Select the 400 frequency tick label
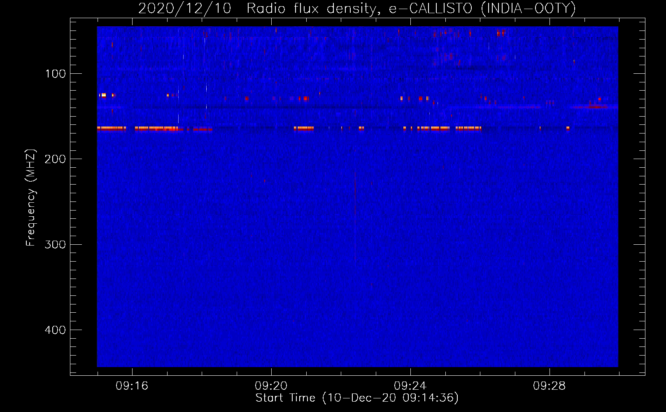 (55, 330)
